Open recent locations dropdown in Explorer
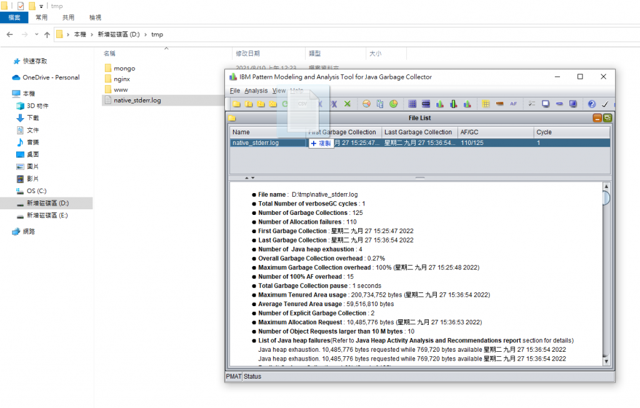The width and height of the screenshot is (640, 408). (37, 35)
